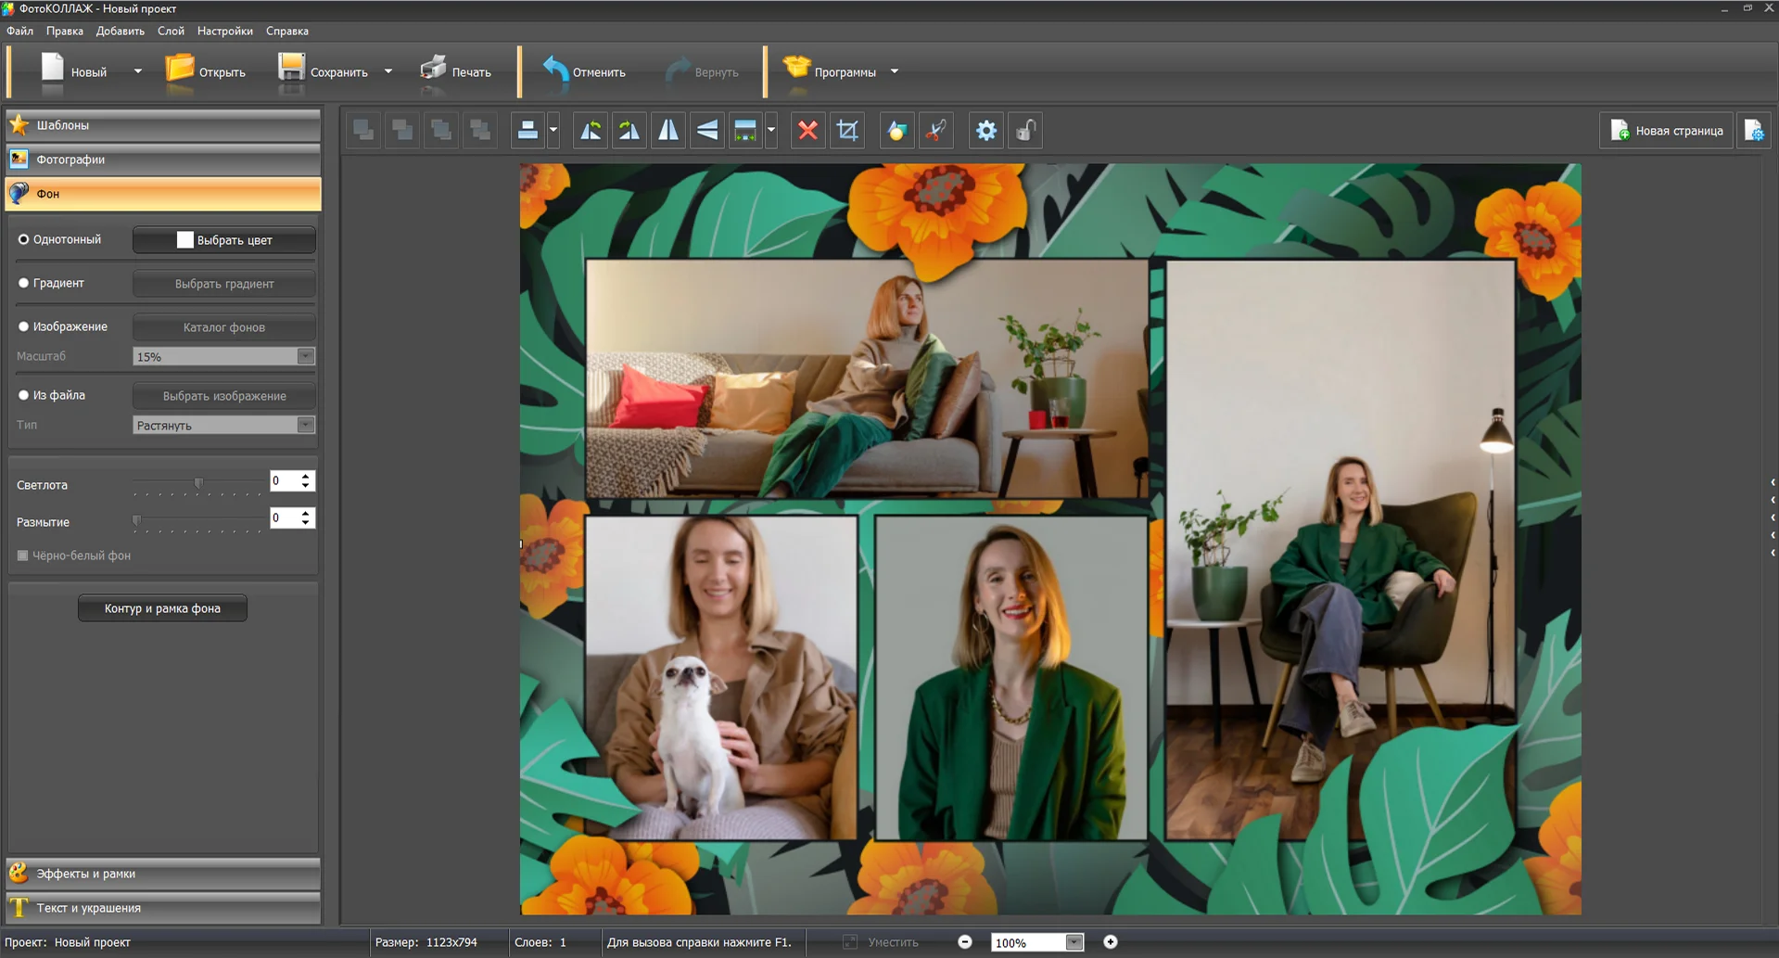Click the flip horizontal icon

[x=667, y=131]
